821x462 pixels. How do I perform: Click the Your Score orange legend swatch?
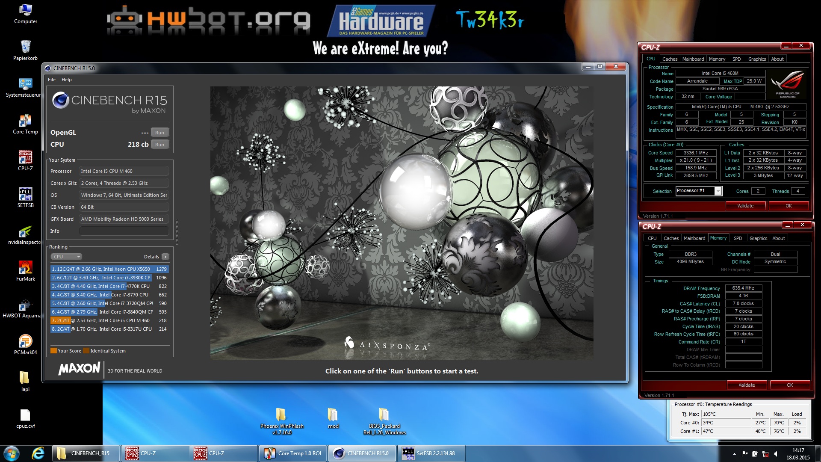(53, 351)
